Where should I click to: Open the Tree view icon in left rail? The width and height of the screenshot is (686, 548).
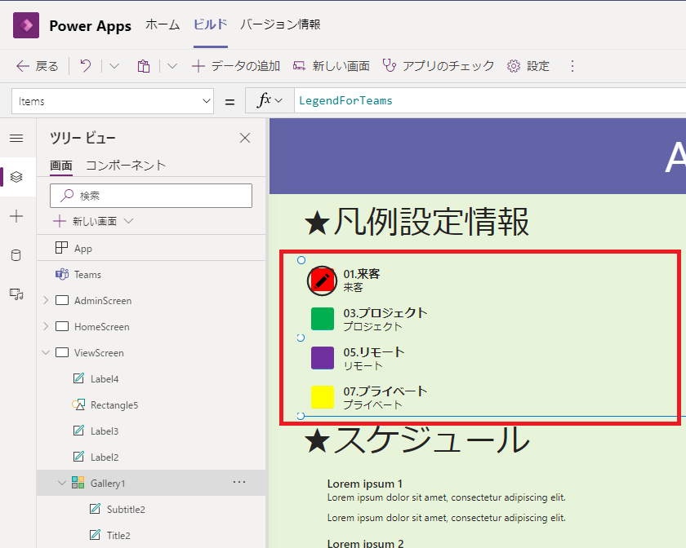(17, 177)
